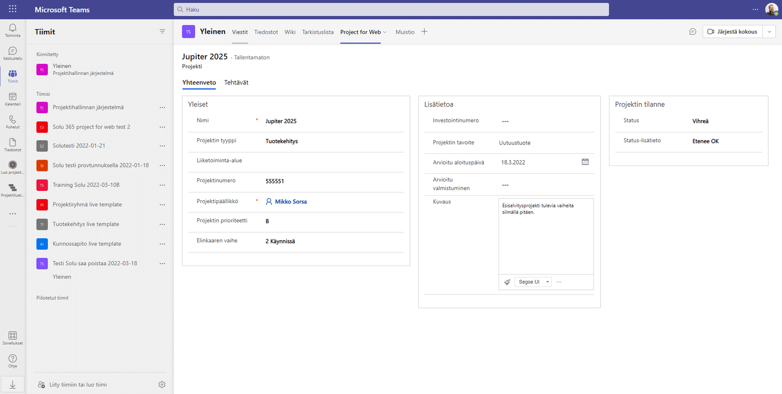Open Mikko Sorsa project manager link
The height and width of the screenshot is (394, 782).
(291, 202)
